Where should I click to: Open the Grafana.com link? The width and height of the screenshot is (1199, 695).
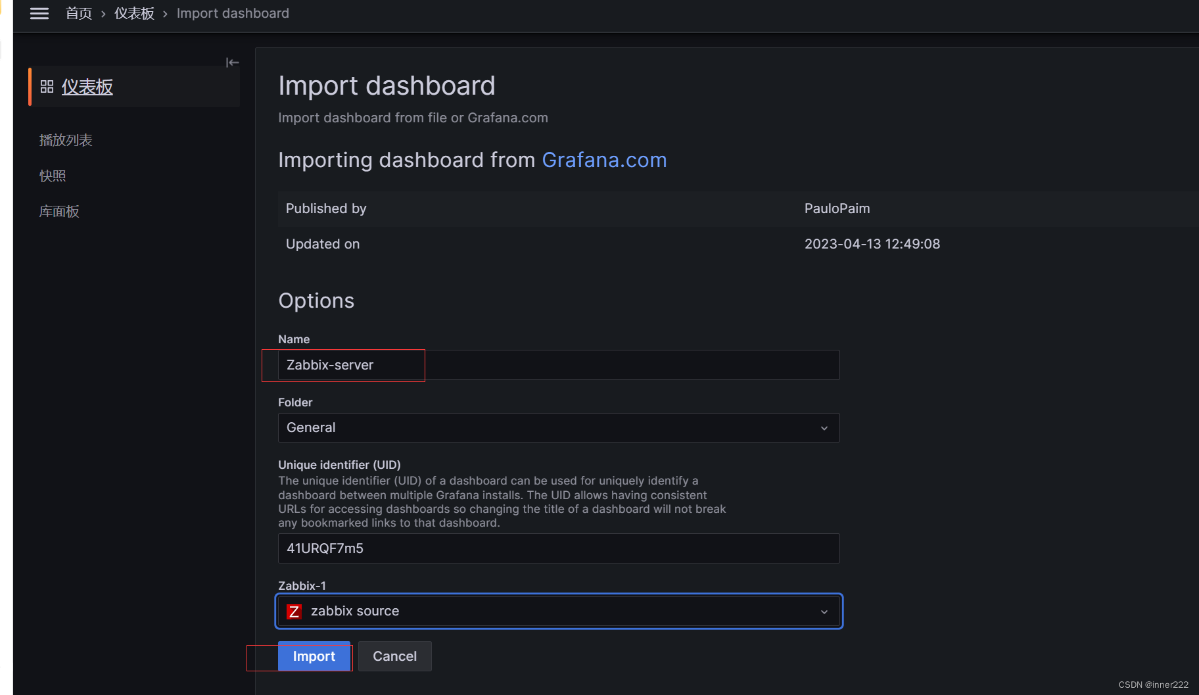[x=604, y=160]
